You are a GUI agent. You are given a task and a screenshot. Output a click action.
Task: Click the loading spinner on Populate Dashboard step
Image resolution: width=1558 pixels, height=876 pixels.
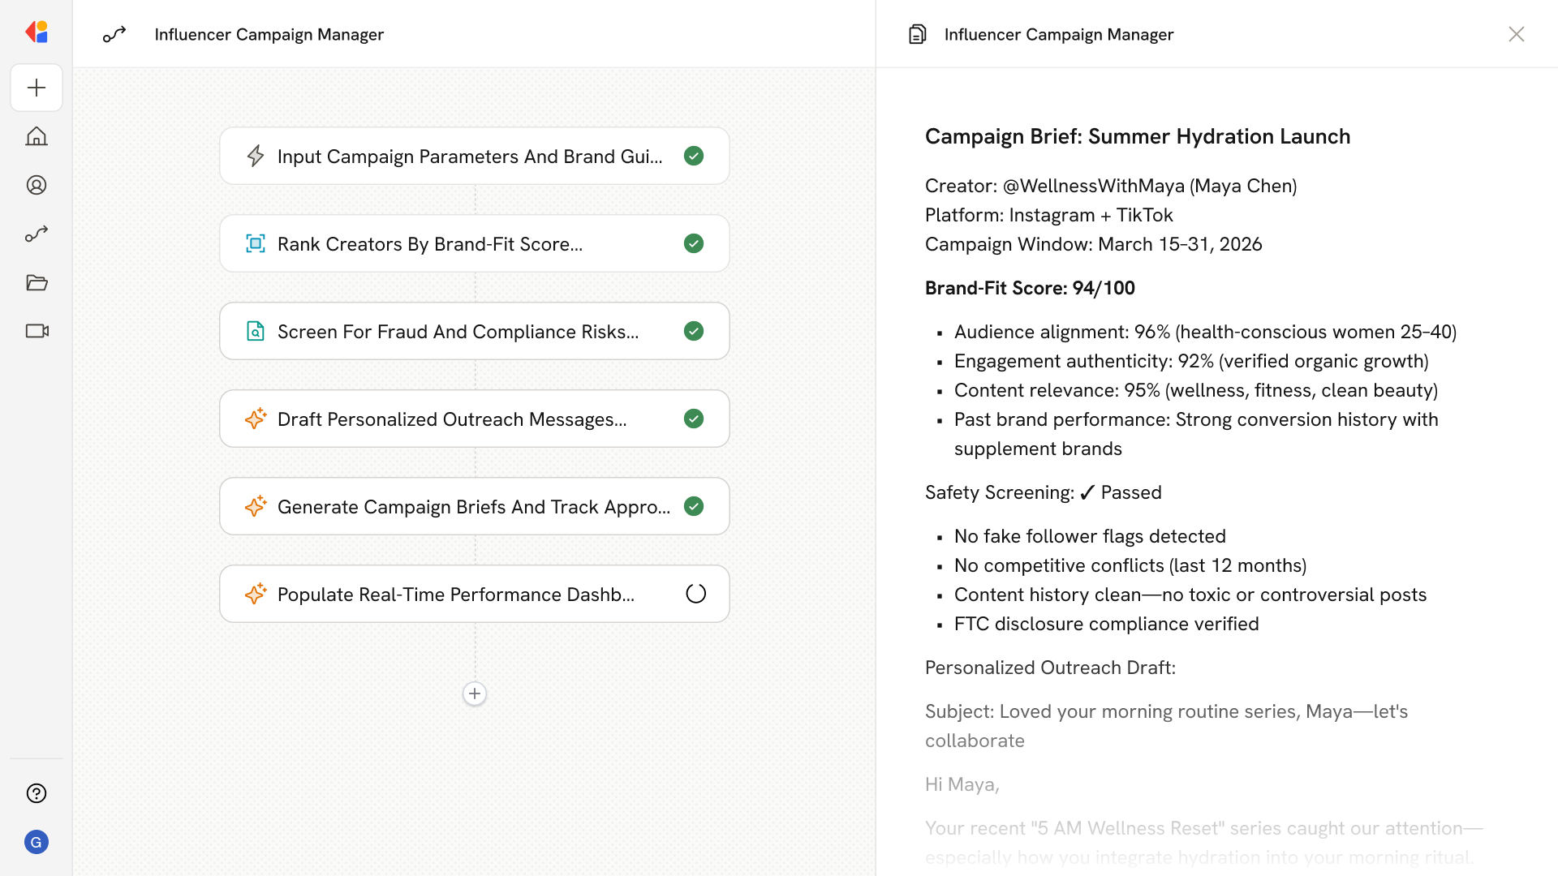tap(695, 594)
